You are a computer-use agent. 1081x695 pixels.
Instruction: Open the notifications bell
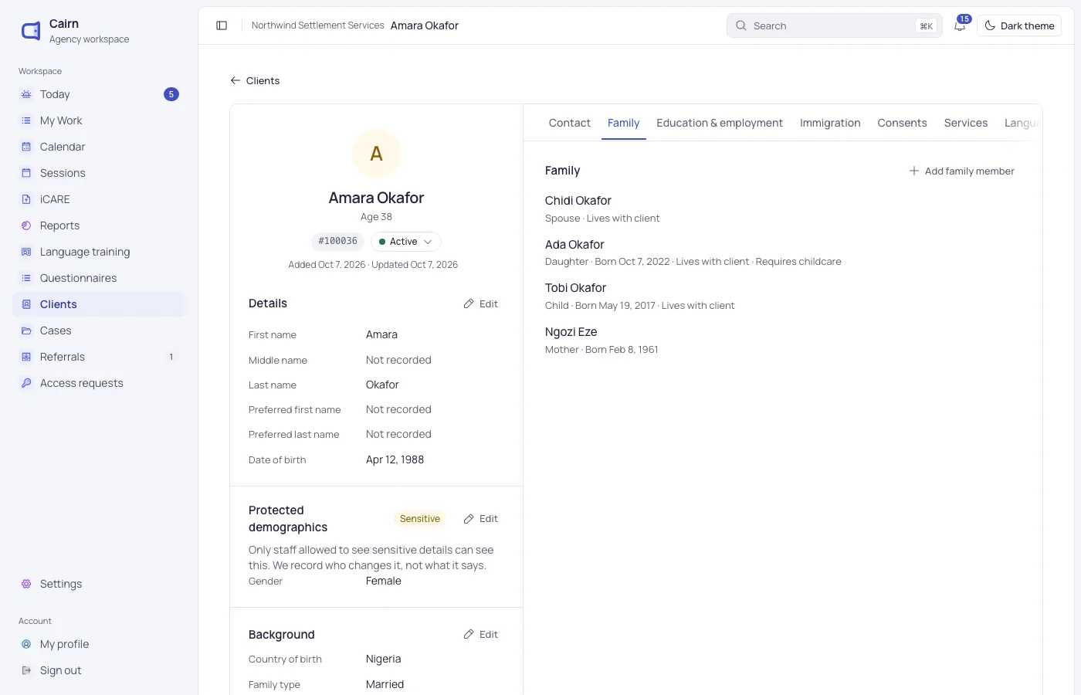click(960, 25)
